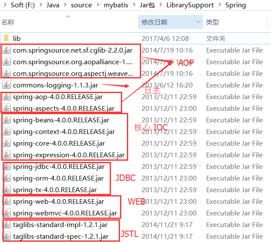
Task: Navigate to mybatis in breadcrumb
Action: click(116, 5)
